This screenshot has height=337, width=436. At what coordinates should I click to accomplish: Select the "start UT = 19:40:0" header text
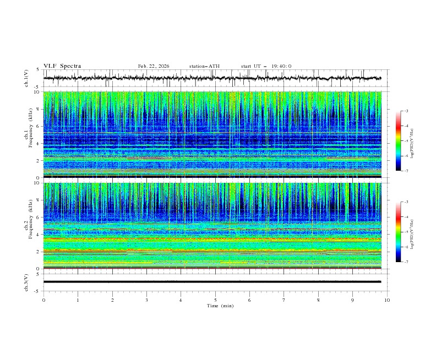(266, 66)
